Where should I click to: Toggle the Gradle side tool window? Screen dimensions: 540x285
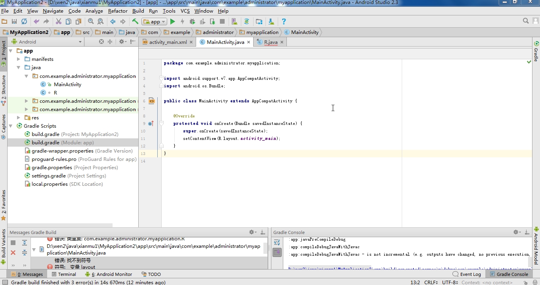point(536,51)
